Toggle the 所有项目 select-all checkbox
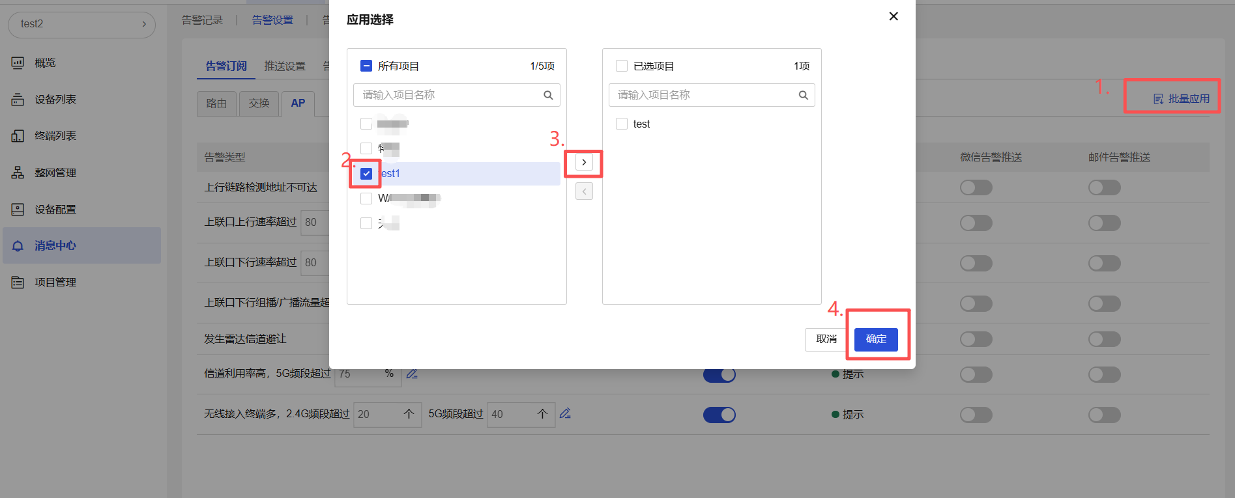The image size is (1235, 498). [366, 66]
